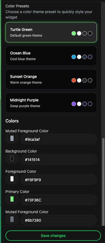Pick the Sunset Orange color preset
Image resolution: width=105 pixels, height=243 pixels.
[51, 79]
